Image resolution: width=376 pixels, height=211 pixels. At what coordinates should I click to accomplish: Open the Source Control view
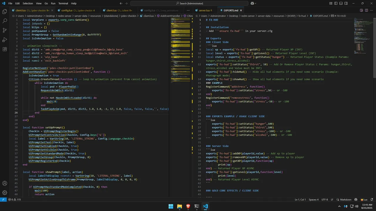point(5,30)
